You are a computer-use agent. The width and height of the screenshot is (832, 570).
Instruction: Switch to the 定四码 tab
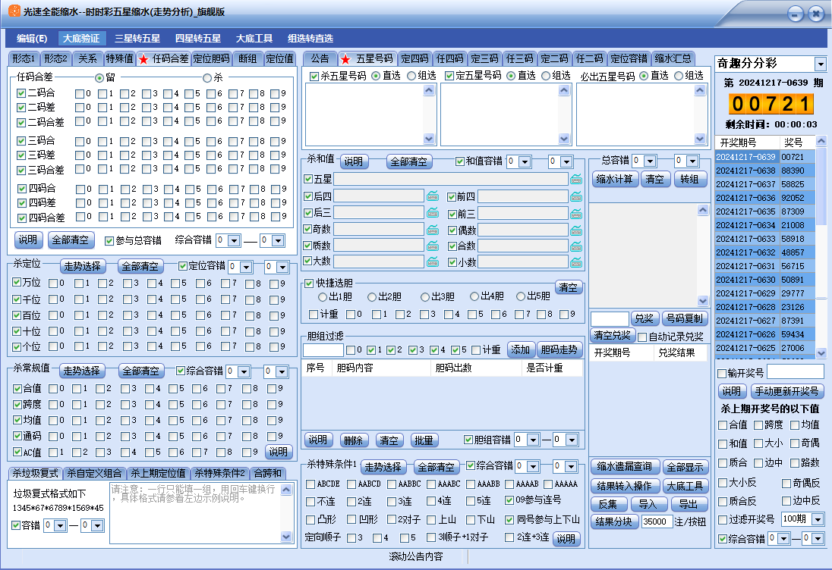pyautogui.click(x=414, y=58)
